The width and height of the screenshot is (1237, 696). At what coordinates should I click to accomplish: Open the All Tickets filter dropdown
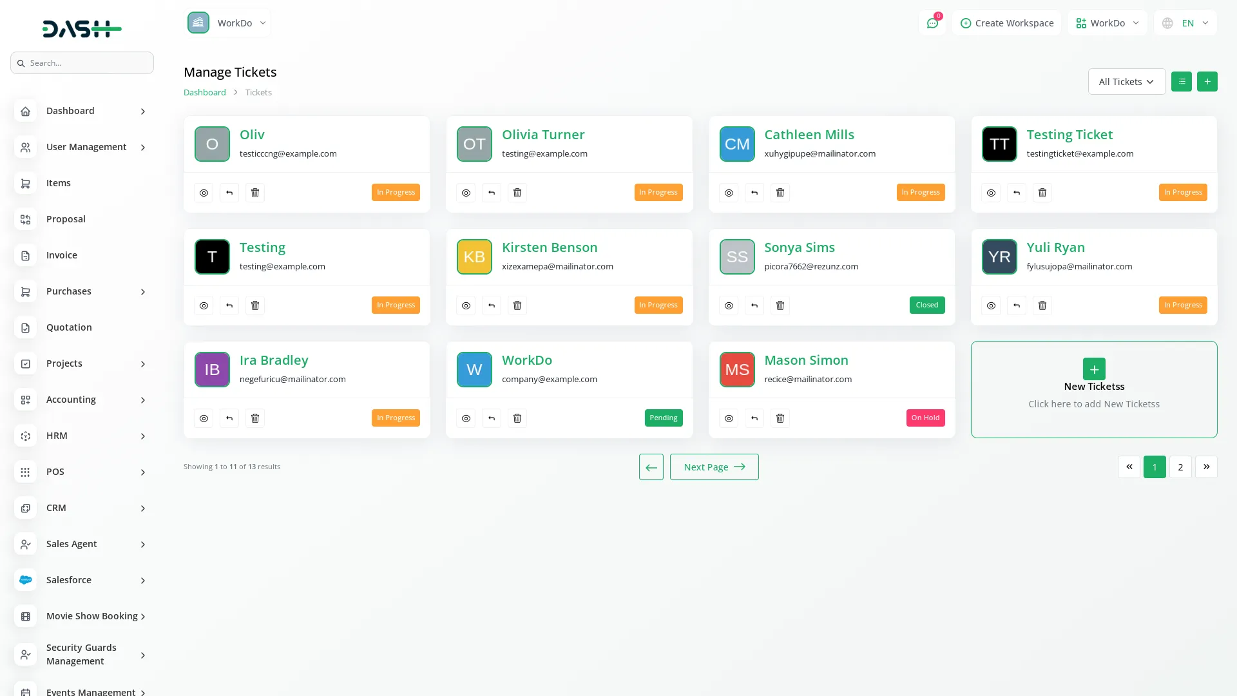point(1126,81)
